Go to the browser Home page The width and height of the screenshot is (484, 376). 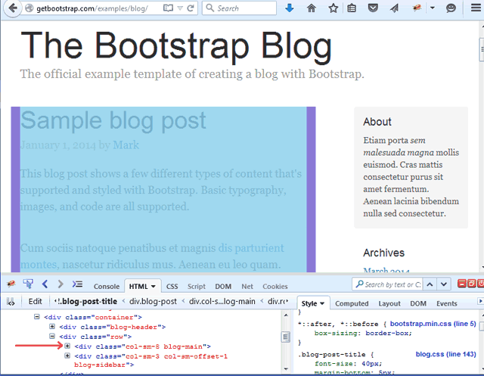tap(311, 8)
